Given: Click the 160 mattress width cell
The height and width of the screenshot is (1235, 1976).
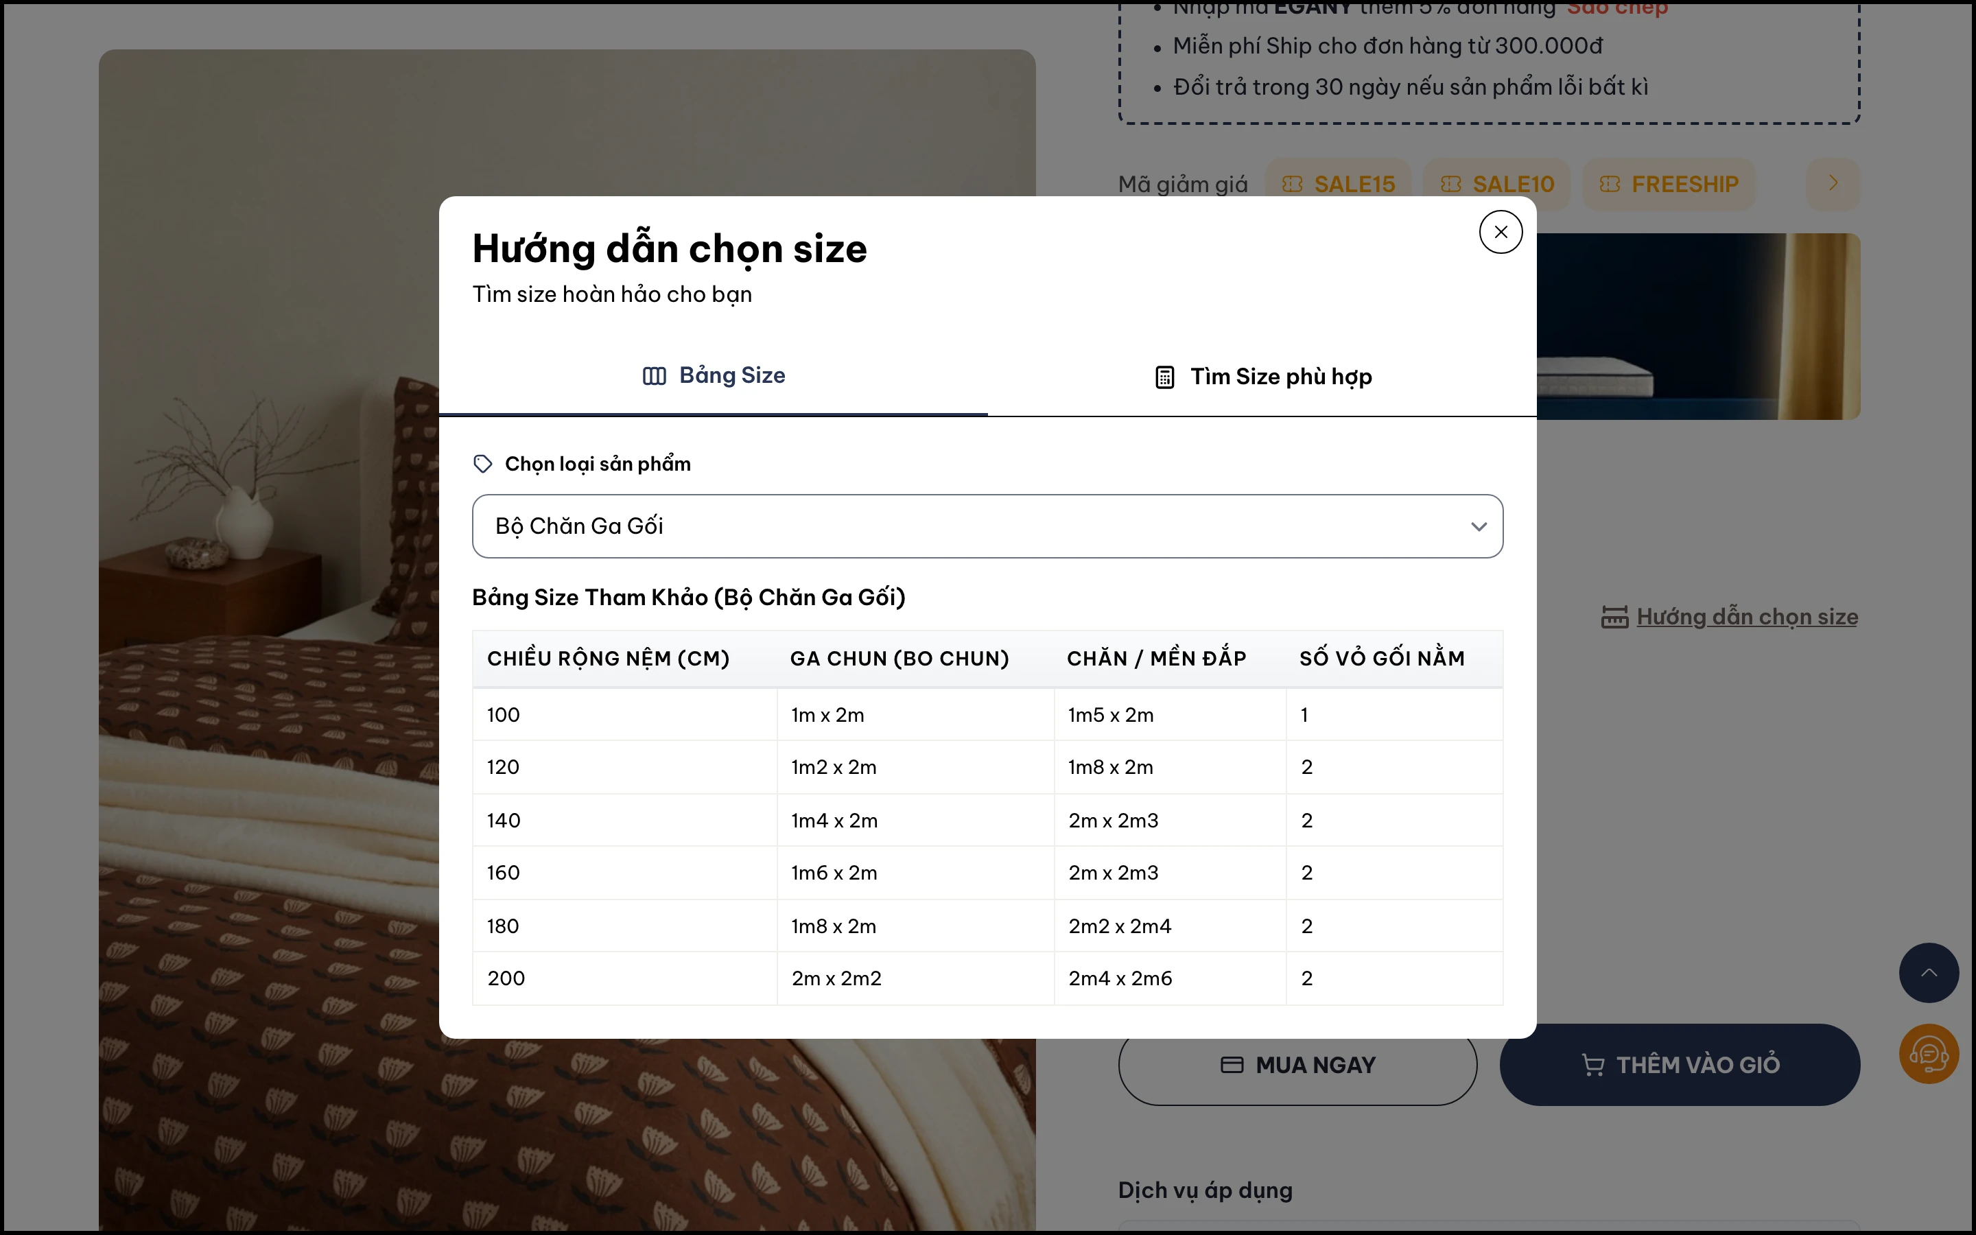Looking at the screenshot, I should click(624, 872).
